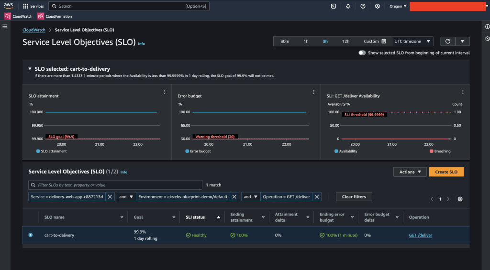Screen dimensions: 490x270
Task: Refresh the SLO dashboard
Action: point(448,41)
